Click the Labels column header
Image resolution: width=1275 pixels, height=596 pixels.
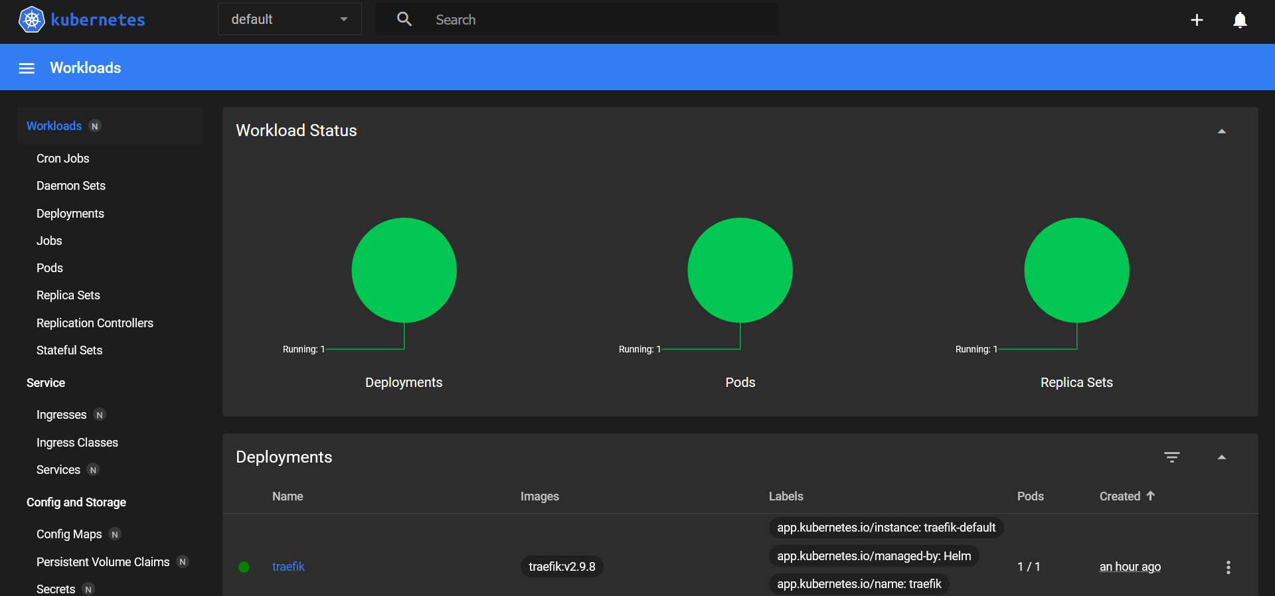click(786, 496)
